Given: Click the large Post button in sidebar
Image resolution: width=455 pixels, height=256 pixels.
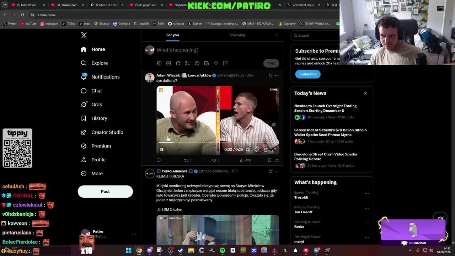Looking at the screenshot, I should tap(105, 192).
